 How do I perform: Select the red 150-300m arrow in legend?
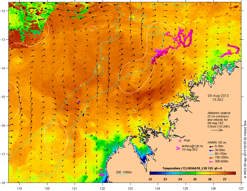[x=211, y=158]
